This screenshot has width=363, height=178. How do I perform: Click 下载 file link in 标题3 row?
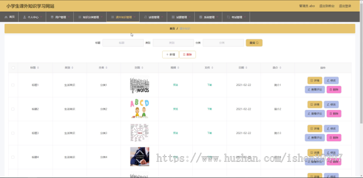tap(209, 133)
